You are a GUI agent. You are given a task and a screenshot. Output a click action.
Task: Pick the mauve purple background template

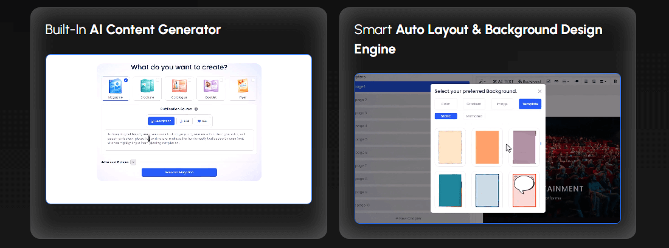coord(524,148)
